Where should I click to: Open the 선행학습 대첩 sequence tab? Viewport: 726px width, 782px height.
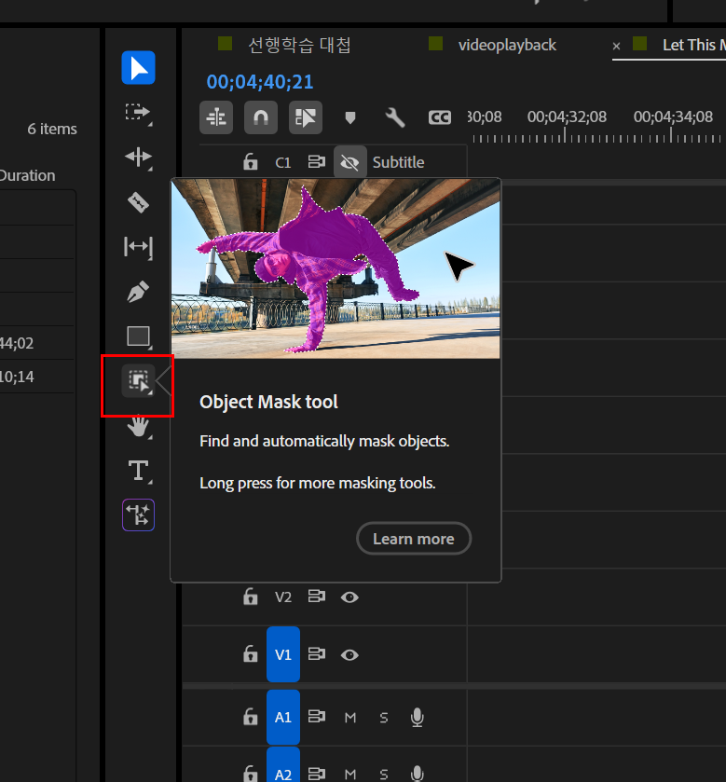pyautogui.click(x=299, y=45)
